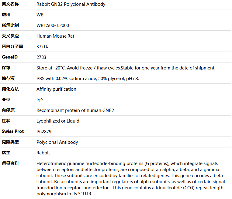This screenshot has width=232, height=199.
Task: Click the product name 'Rabbit GNB2 Polyclonal Antibody'
Action: pos(71,4)
